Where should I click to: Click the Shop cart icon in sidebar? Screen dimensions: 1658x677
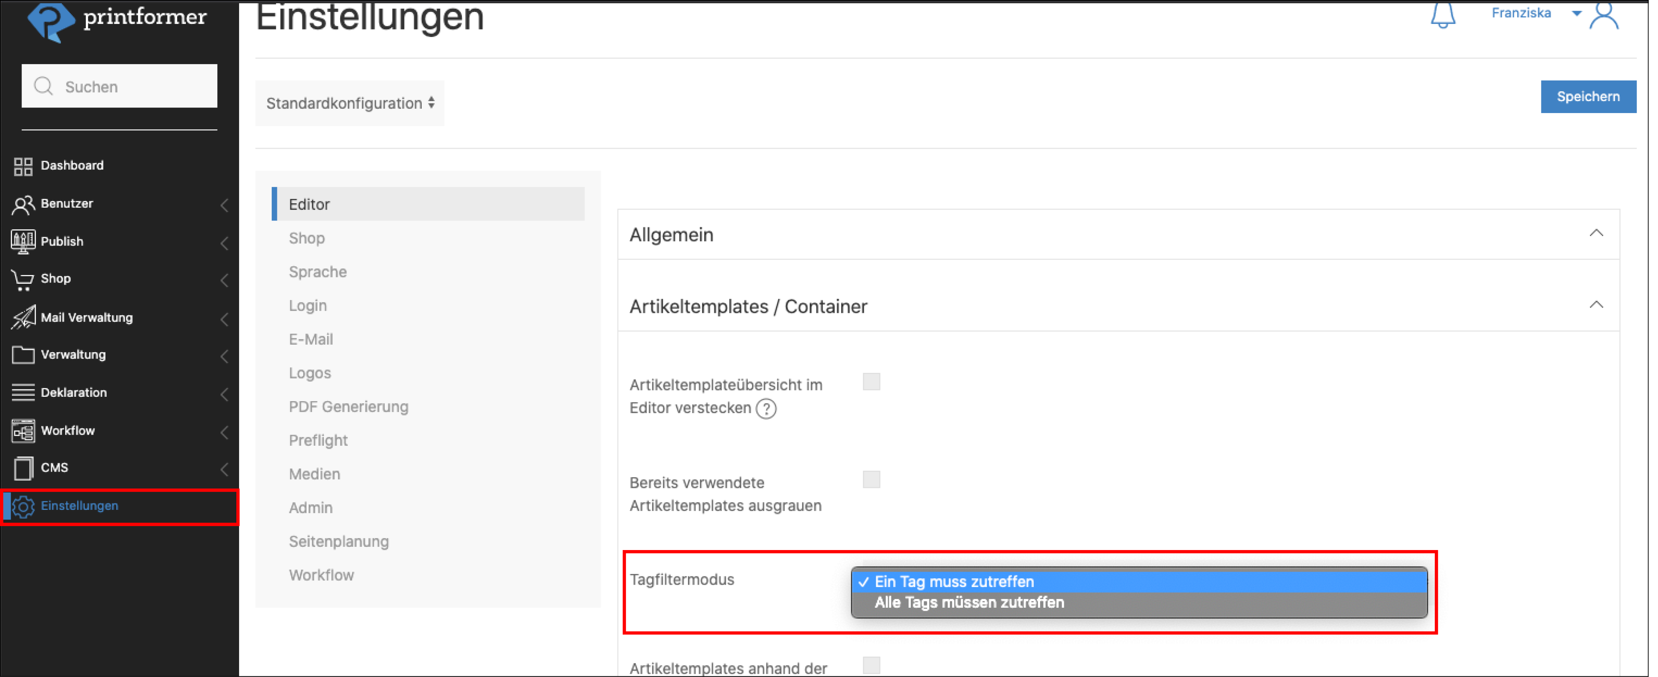point(23,280)
